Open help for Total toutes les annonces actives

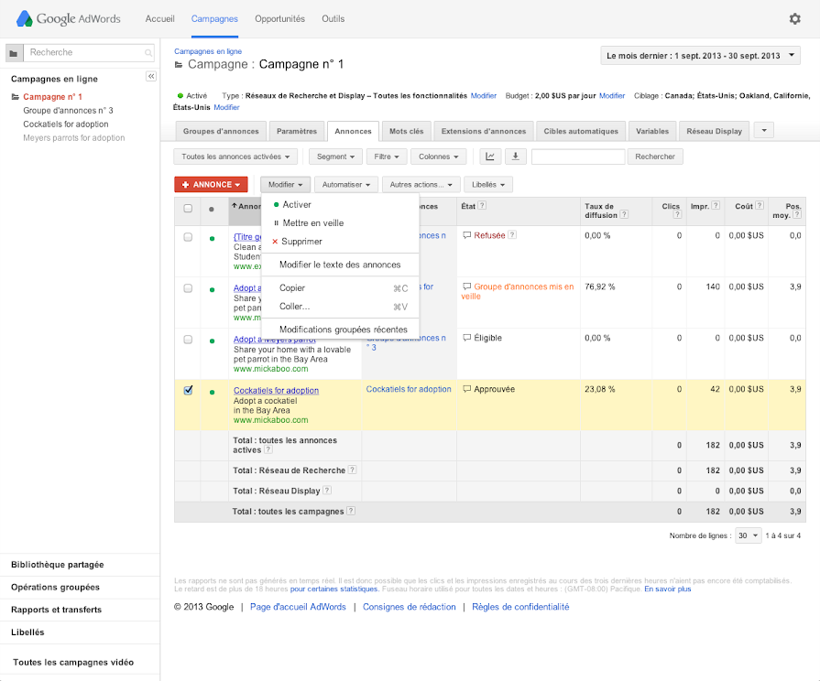click(x=268, y=449)
